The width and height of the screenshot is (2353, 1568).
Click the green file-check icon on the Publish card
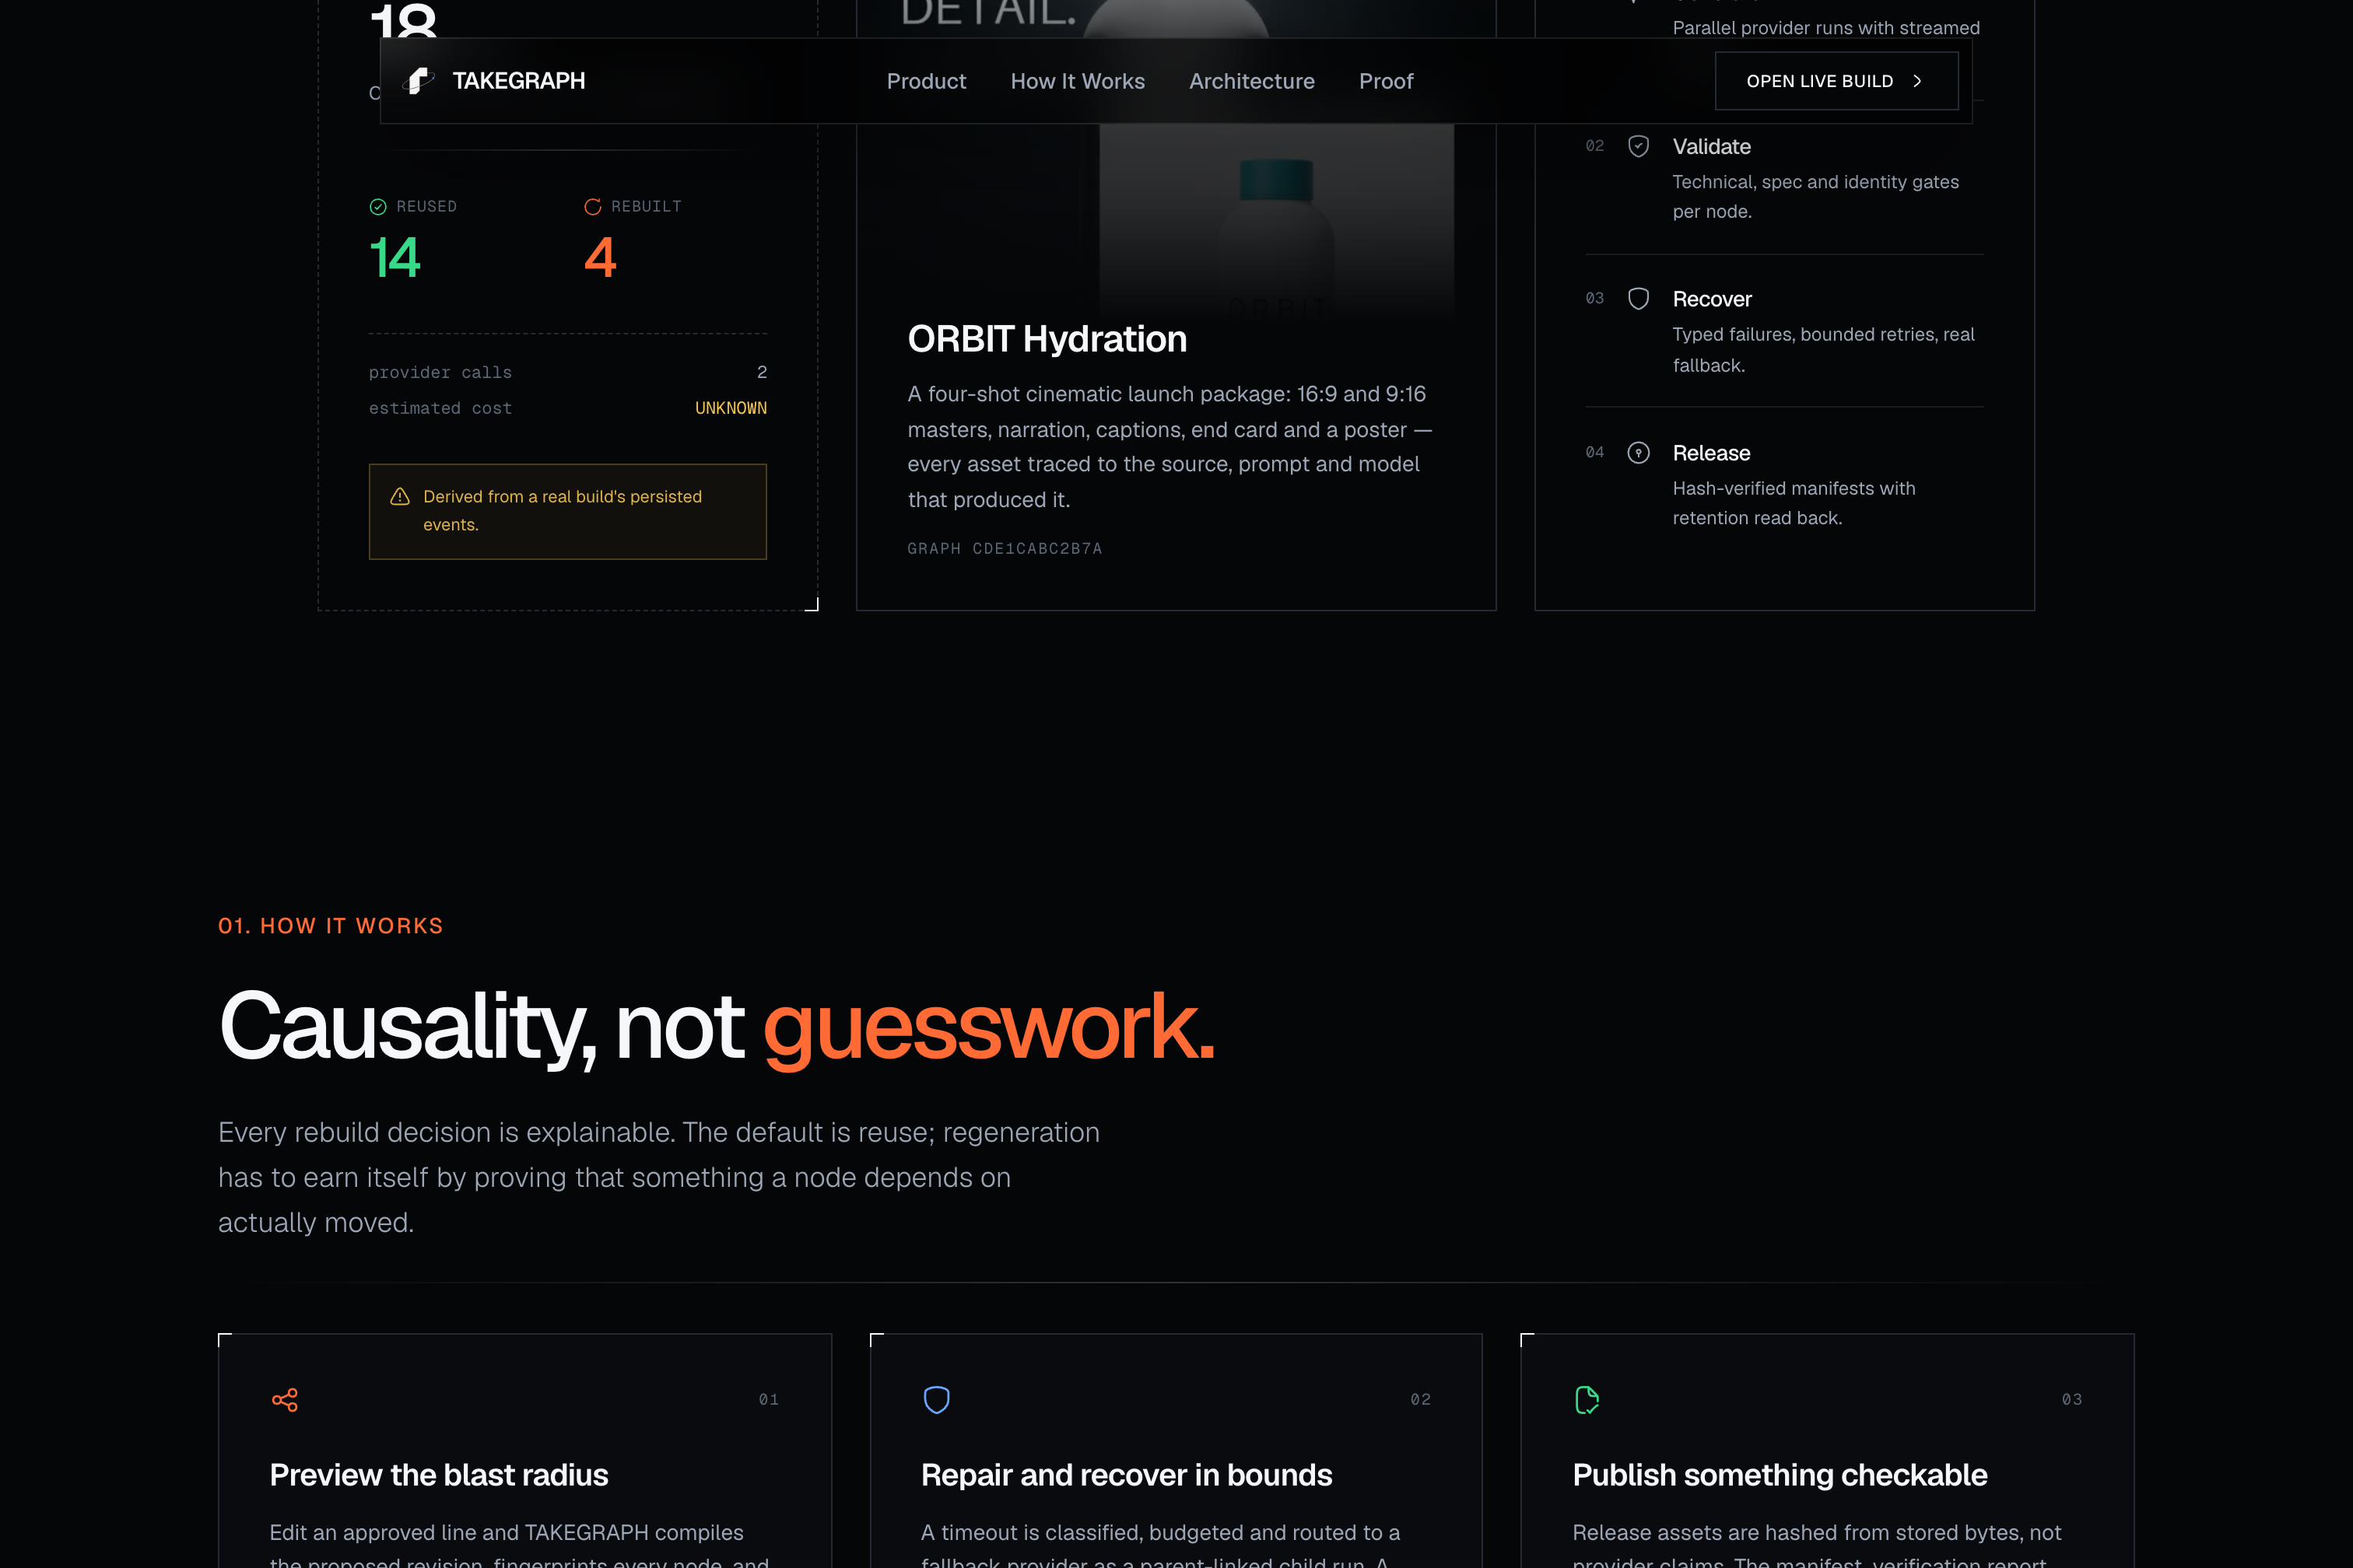[x=1587, y=1399]
